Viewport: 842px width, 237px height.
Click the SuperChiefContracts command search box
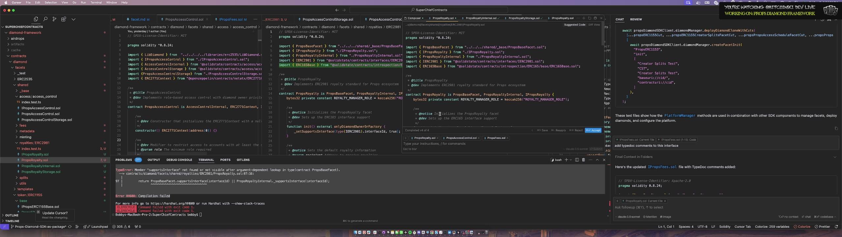(x=429, y=10)
